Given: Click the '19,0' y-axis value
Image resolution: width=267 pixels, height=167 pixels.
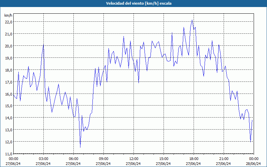Looking at the screenshot, I should (8, 58).
